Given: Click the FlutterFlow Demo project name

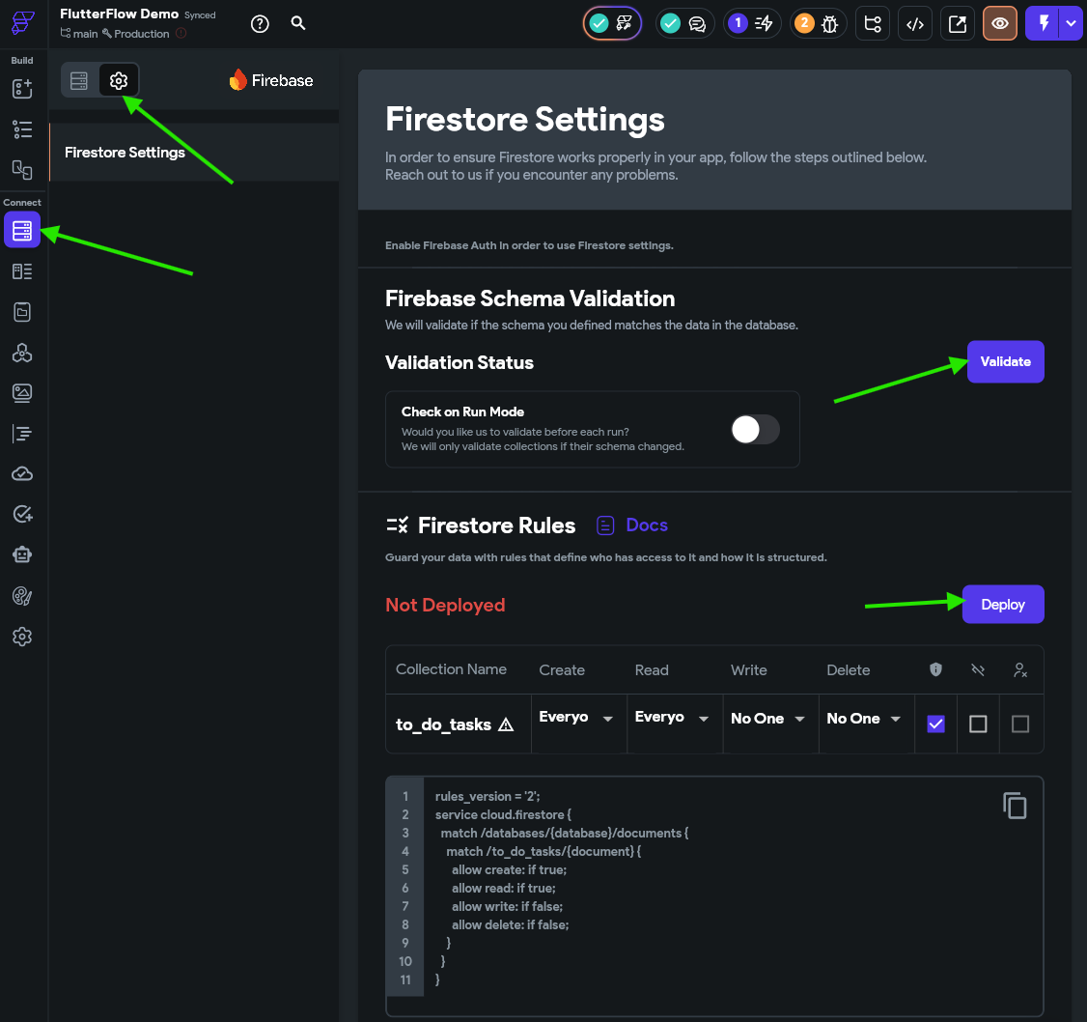Looking at the screenshot, I should tap(120, 14).
